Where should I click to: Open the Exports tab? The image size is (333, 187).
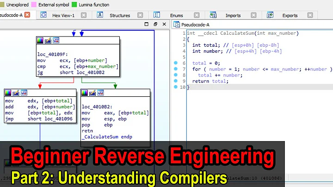pyautogui.click(x=290, y=15)
